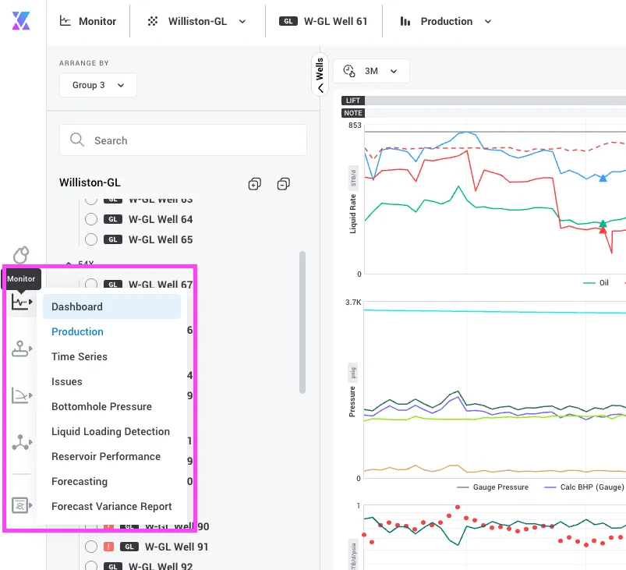Select the W-GL Well 67 radio button

click(91, 284)
